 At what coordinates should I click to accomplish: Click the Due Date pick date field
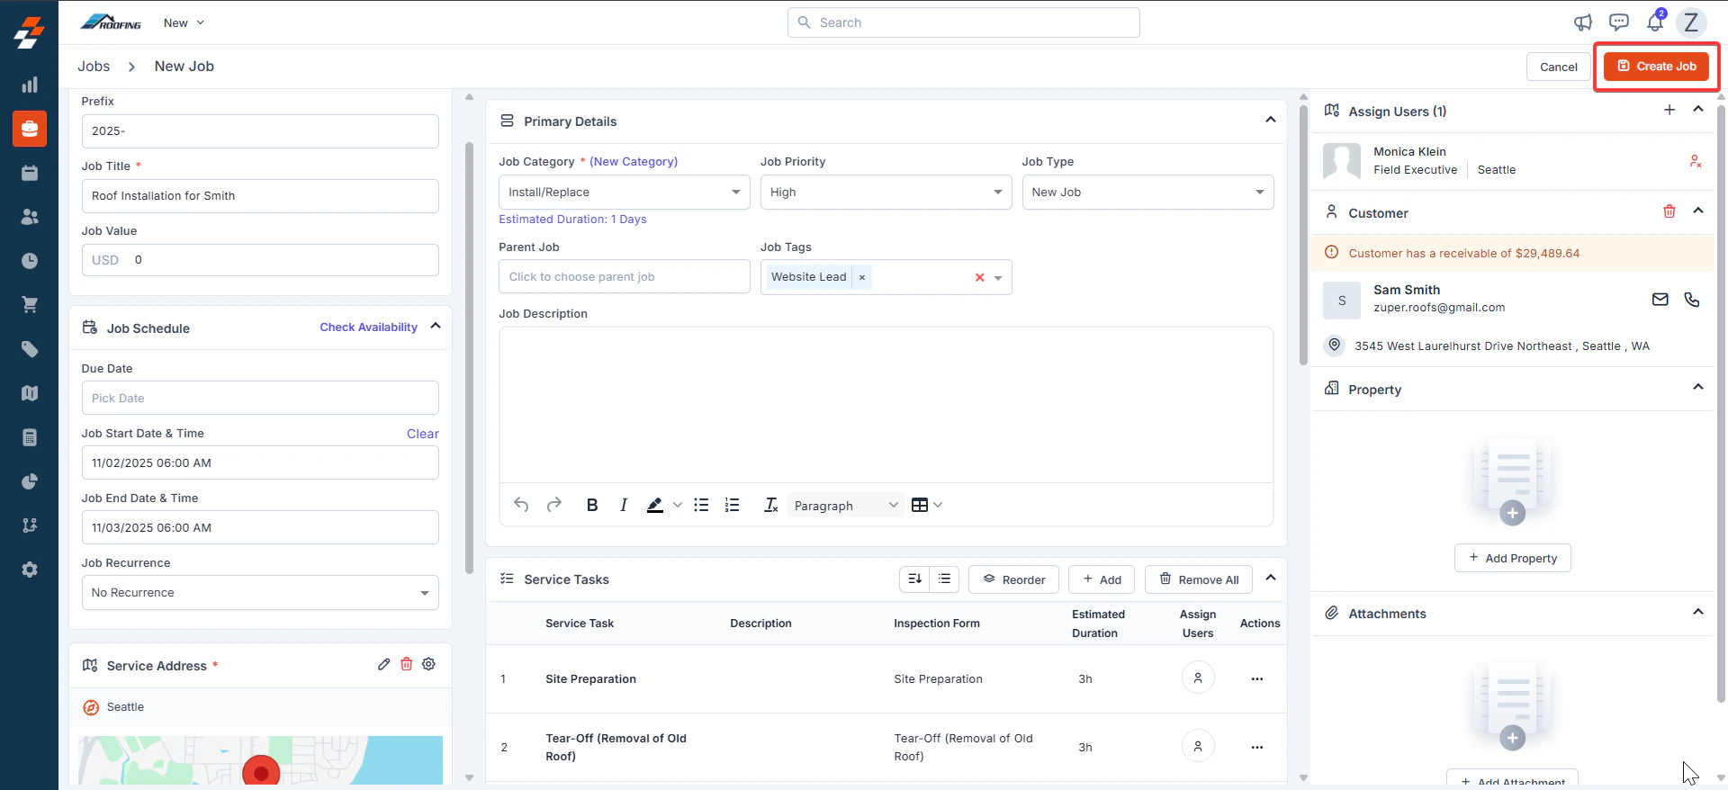[260, 398]
